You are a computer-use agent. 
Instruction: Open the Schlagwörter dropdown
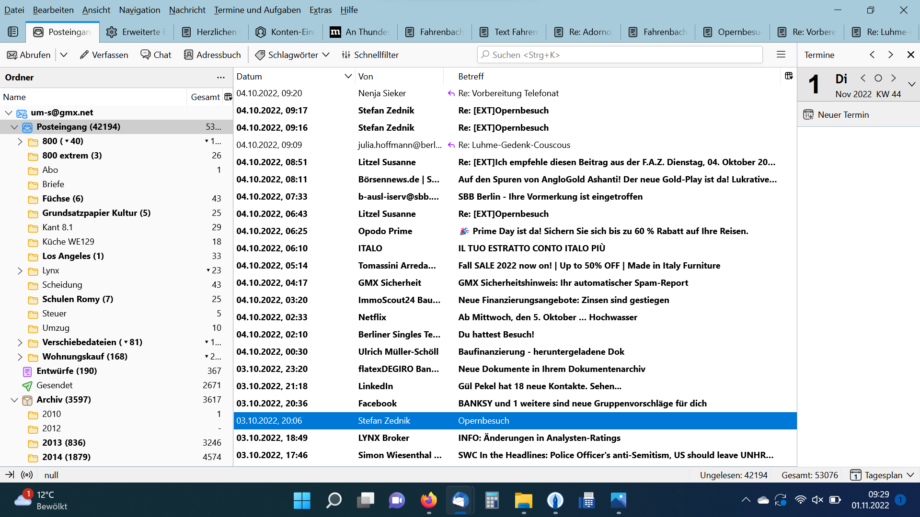[292, 55]
